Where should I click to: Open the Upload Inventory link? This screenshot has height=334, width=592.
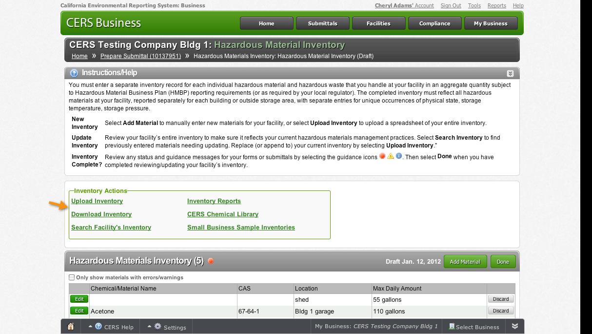pyautogui.click(x=97, y=201)
